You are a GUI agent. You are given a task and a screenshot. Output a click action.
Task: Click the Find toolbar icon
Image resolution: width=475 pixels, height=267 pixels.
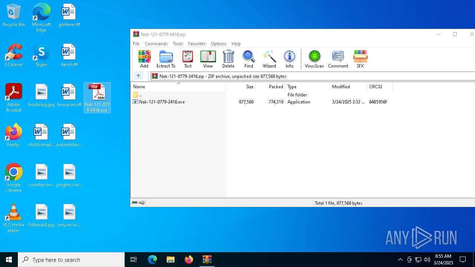(249, 59)
